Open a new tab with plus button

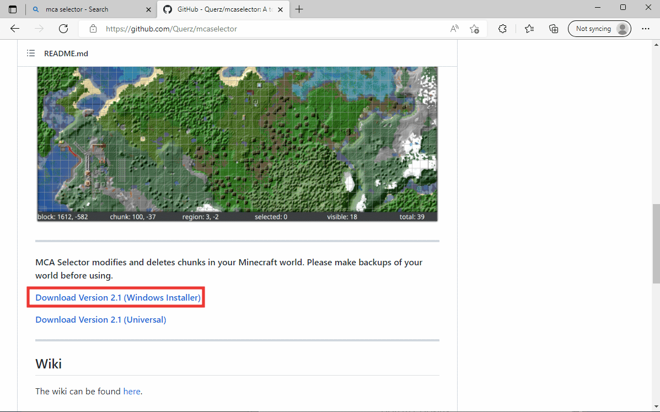(299, 9)
